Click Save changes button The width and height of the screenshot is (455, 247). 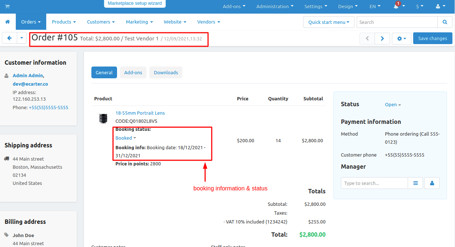pyautogui.click(x=433, y=38)
